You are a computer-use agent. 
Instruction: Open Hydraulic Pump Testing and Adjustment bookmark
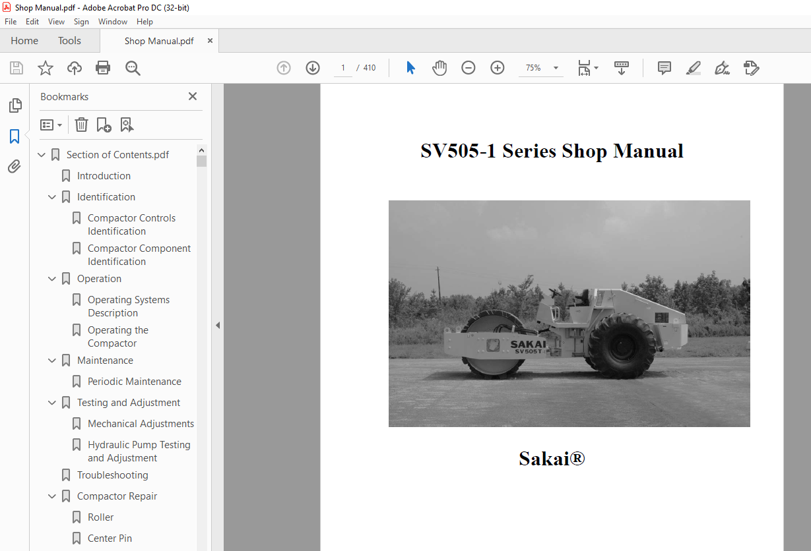[139, 451]
